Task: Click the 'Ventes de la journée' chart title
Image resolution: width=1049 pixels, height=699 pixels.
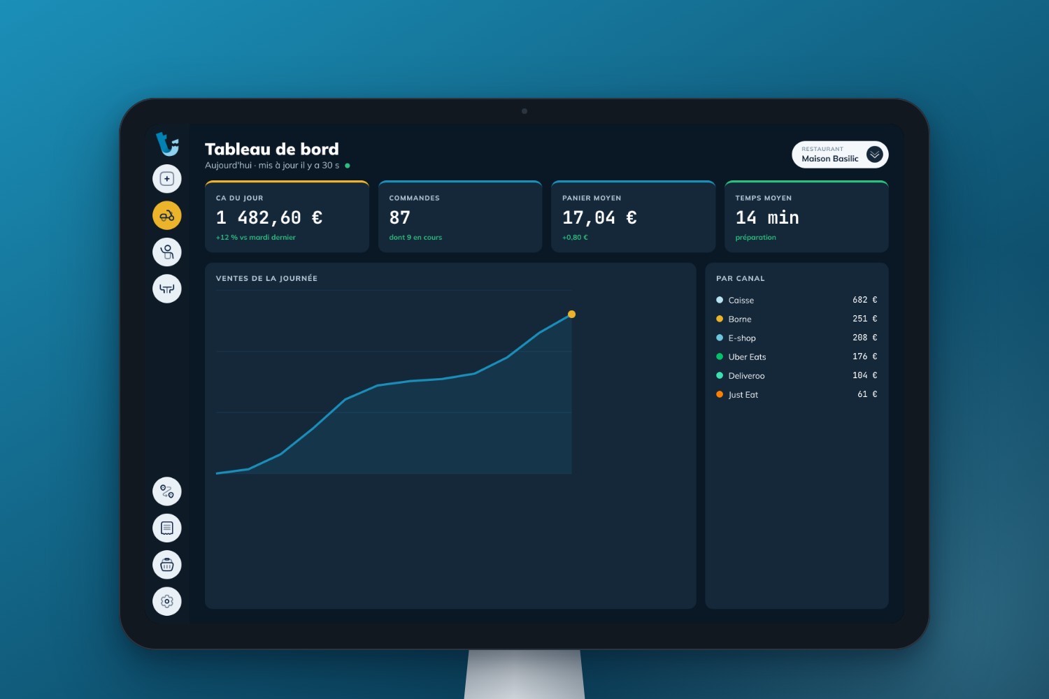Action: point(266,278)
